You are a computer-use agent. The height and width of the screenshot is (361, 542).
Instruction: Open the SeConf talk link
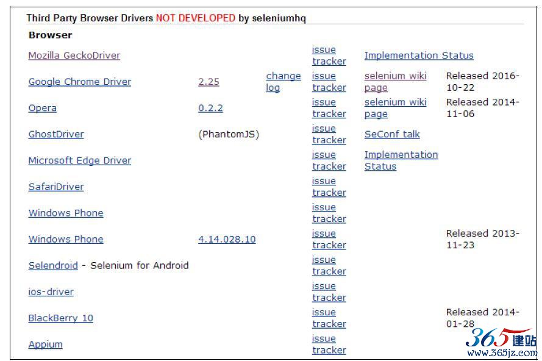392,134
